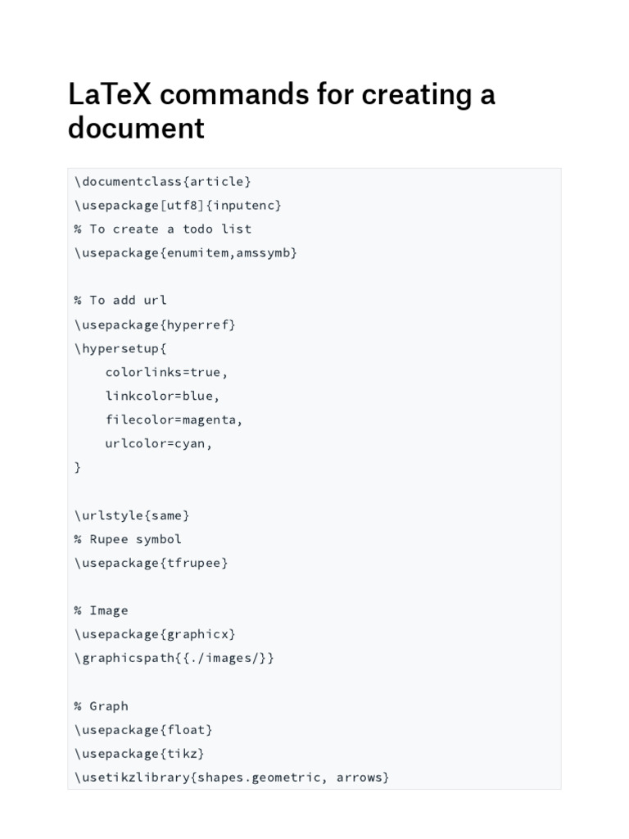Image resolution: width=629 pixels, height=839 pixels.
Task: Click the comment "% To create a todo list"
Action: (x=163, y=229)
